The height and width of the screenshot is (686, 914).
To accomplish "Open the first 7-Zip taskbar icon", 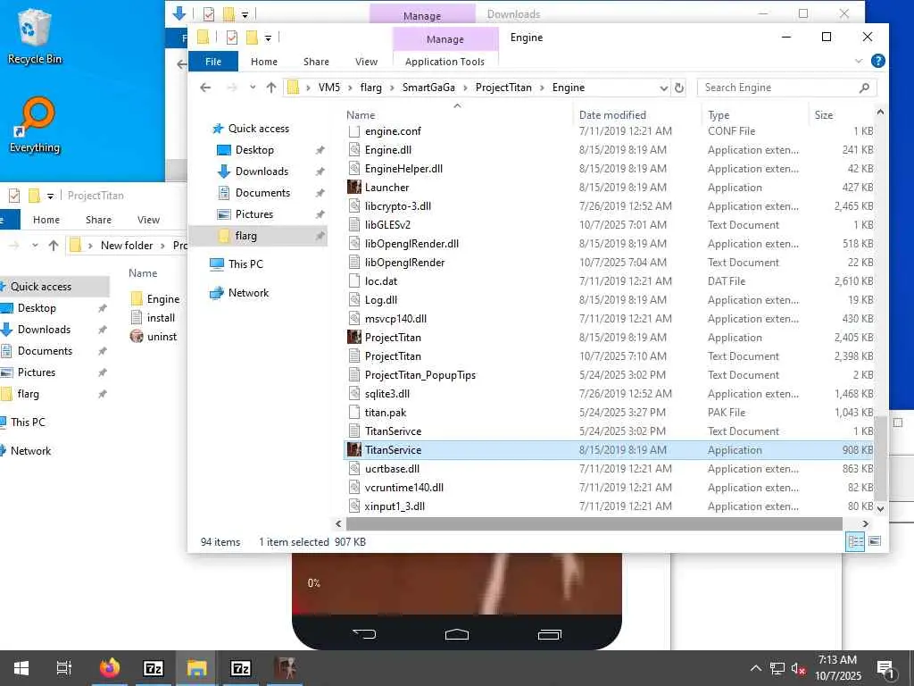I will point(154,668).
